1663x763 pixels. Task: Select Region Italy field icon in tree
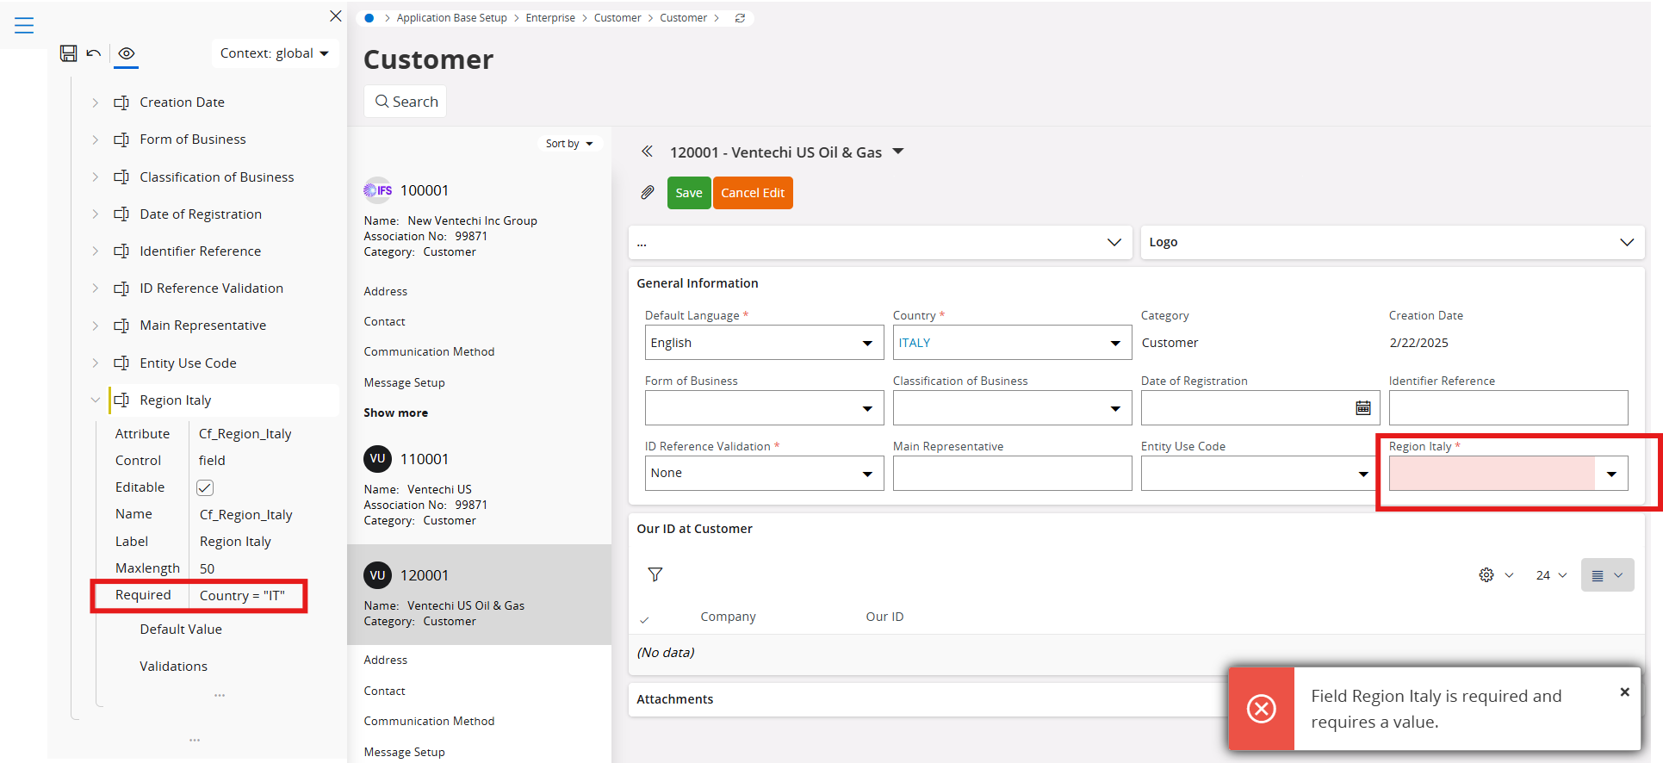click(x=121, y=400)
